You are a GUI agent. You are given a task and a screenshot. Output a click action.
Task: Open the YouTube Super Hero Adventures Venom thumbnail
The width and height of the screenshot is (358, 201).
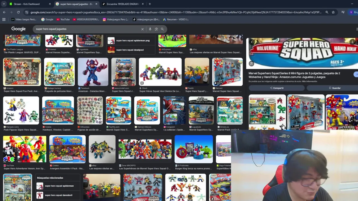[25, 149]
